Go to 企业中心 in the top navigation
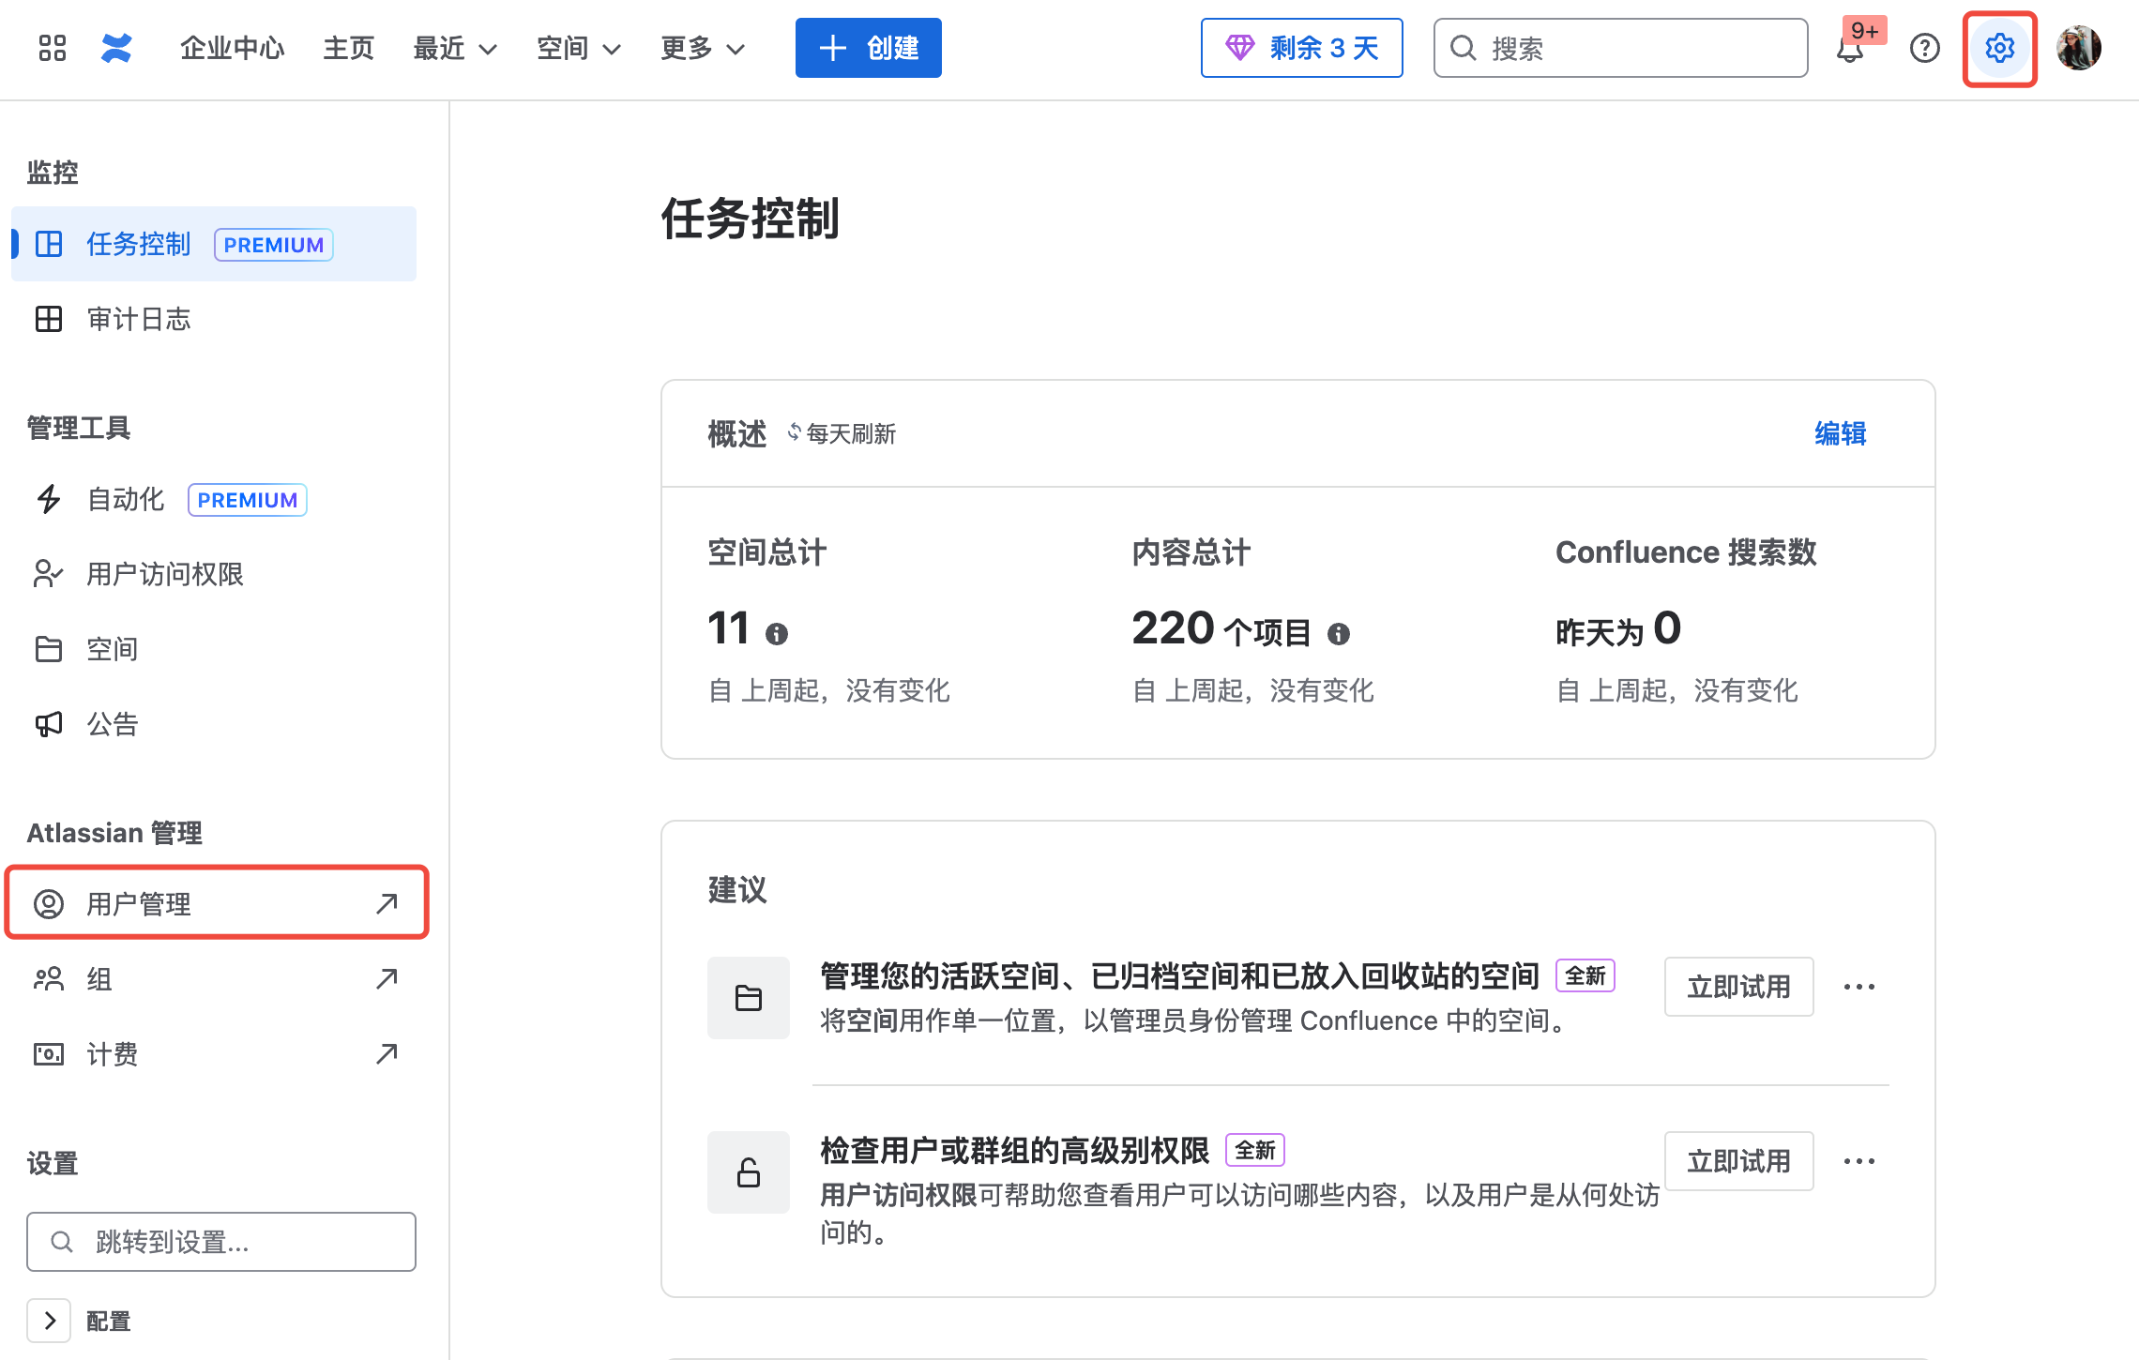The width and height of the screenshot is (2139, 1360). (x=232, y=48)
